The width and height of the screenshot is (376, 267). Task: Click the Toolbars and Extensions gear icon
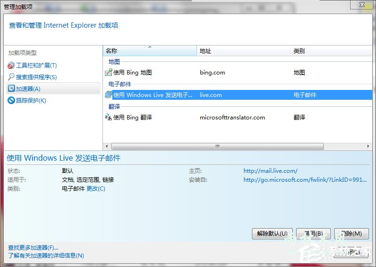pos(11,65)
